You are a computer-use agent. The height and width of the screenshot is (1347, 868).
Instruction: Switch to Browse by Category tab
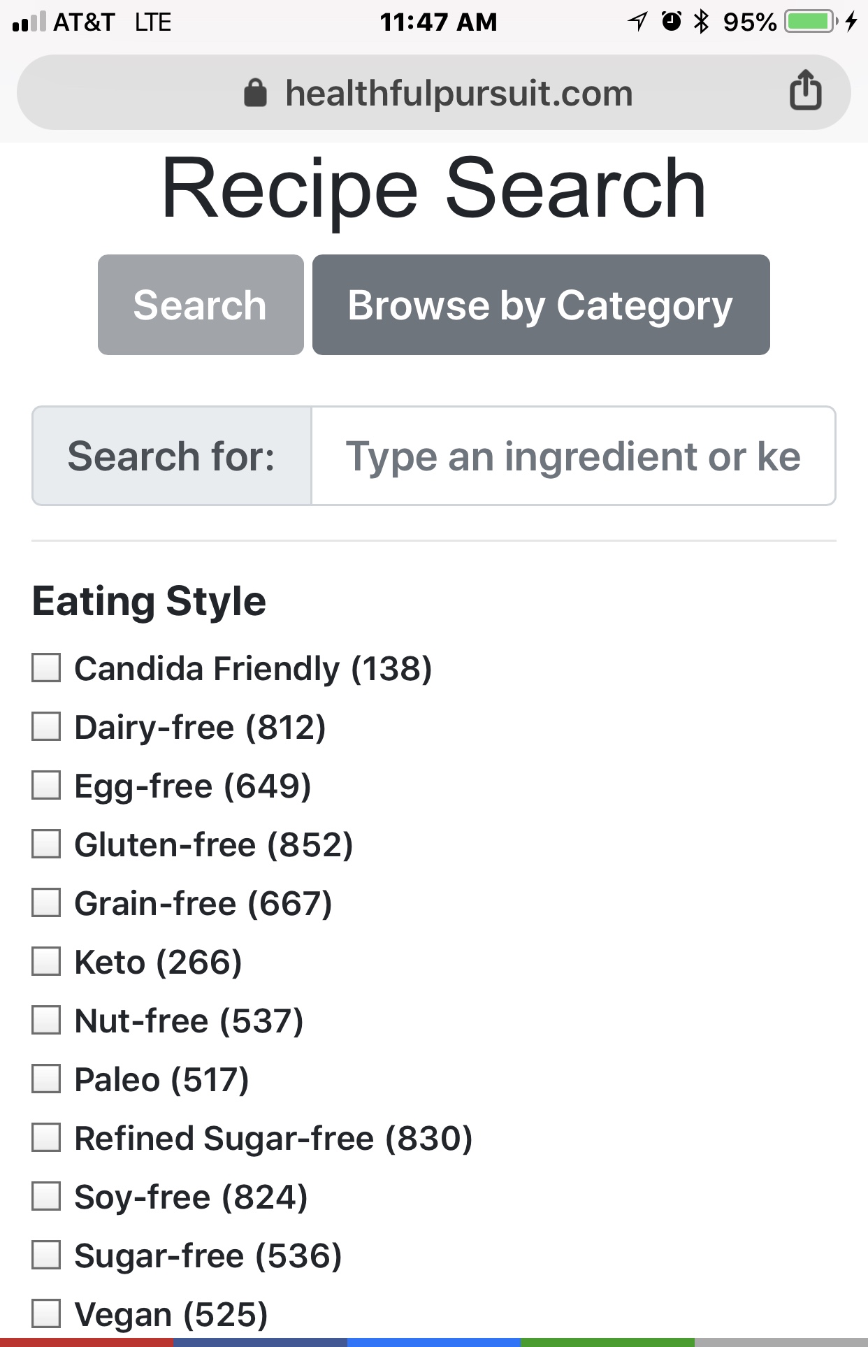[541, 305]
